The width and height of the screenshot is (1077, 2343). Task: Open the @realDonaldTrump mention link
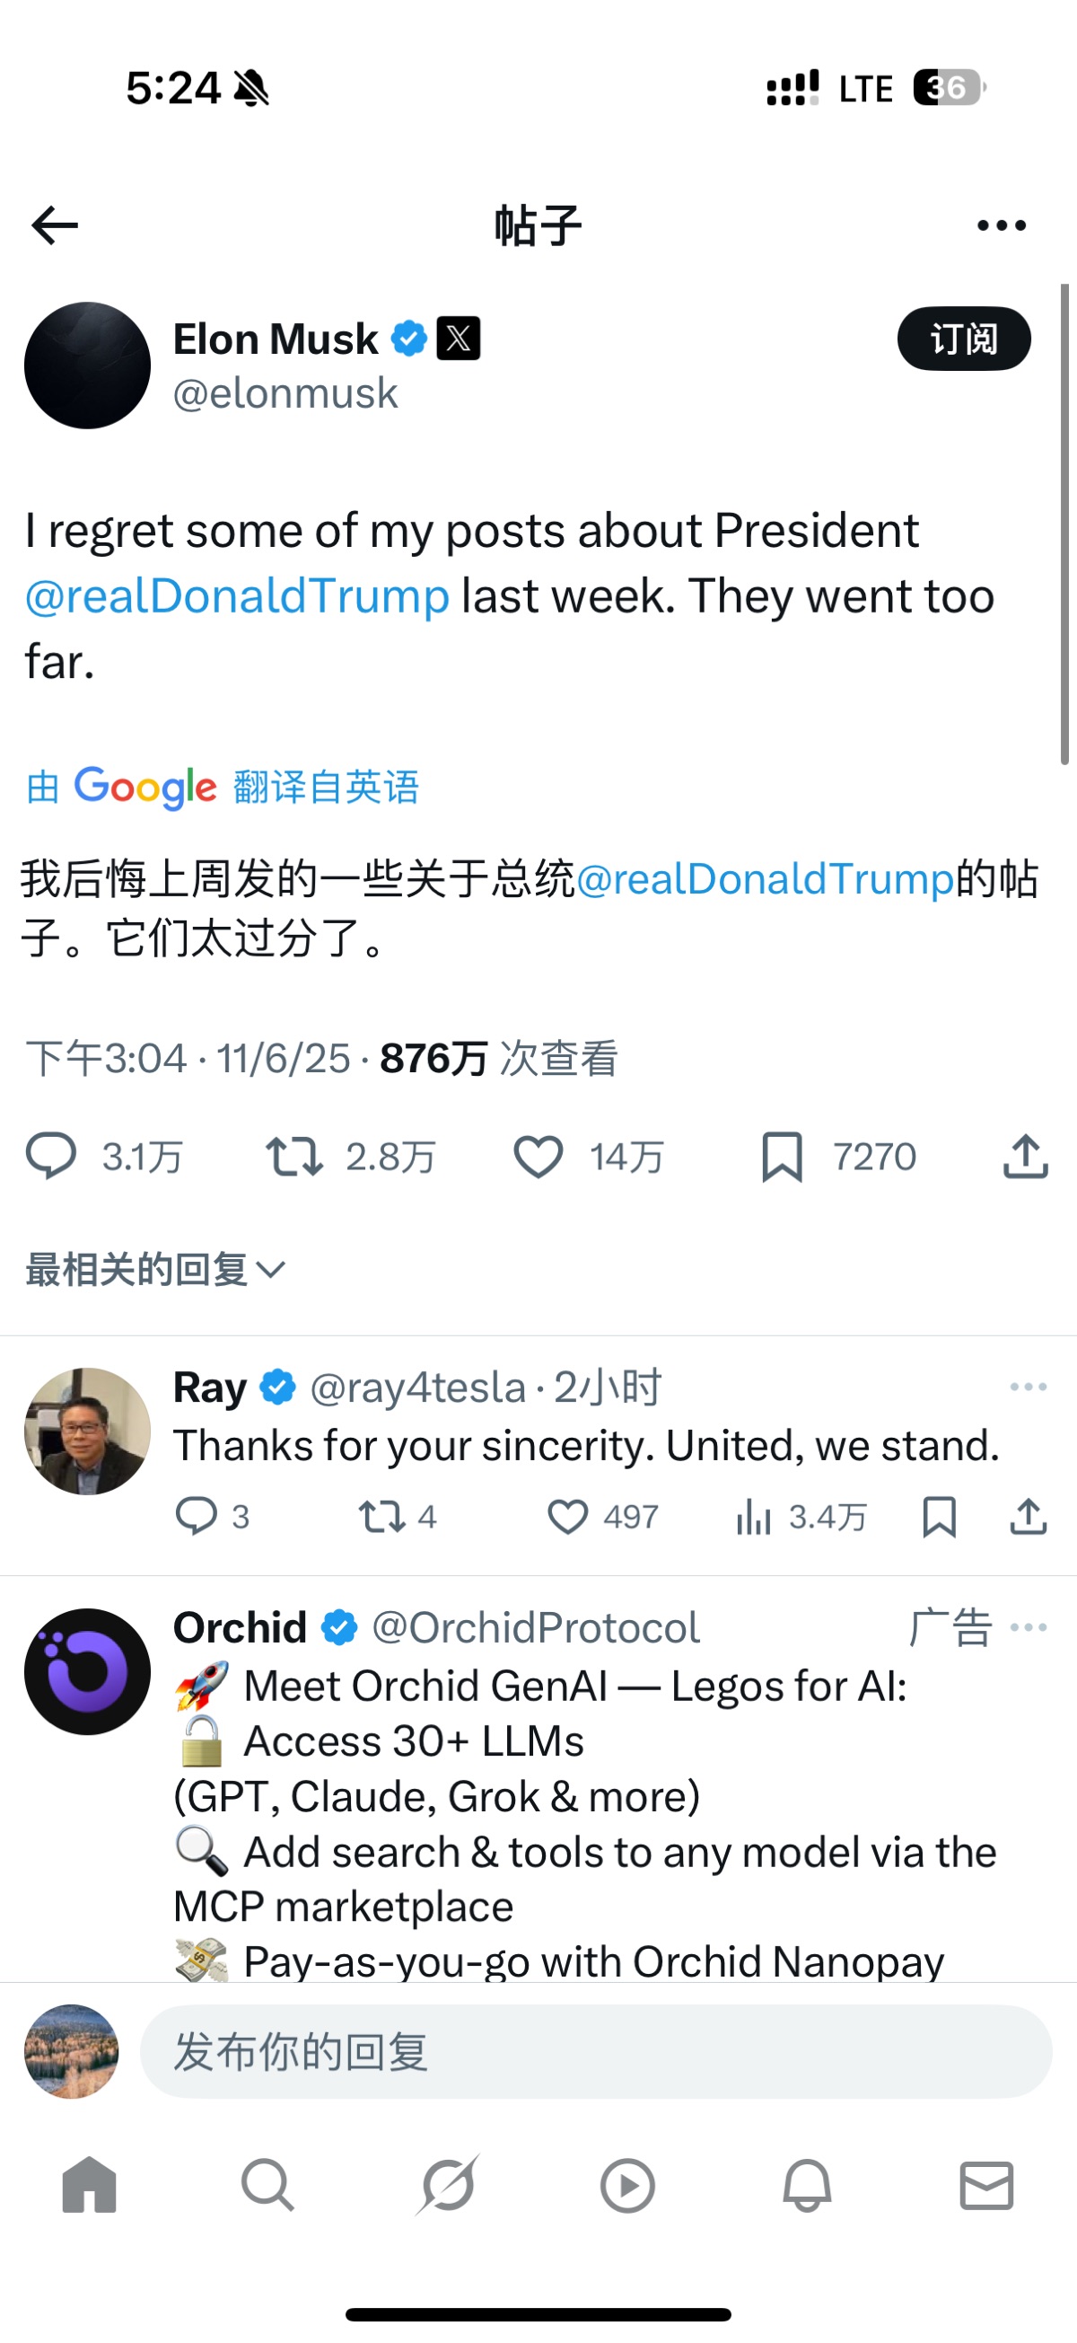point(237,596)
